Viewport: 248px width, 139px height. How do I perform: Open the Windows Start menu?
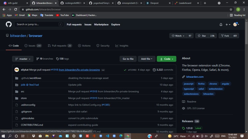click(x=3, y=136)
